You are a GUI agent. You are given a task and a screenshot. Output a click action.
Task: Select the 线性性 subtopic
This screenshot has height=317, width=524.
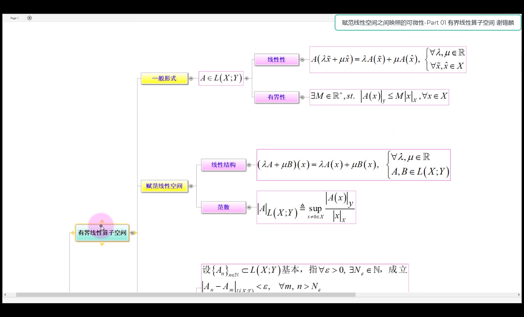(x=276, y=60)
